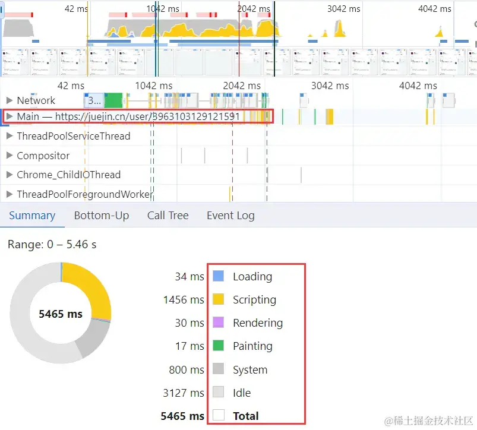Image resolution: width=477 pixels, height=430 pixels.
Task: Expand the Main thread track
Action: (x=10, y=116)
